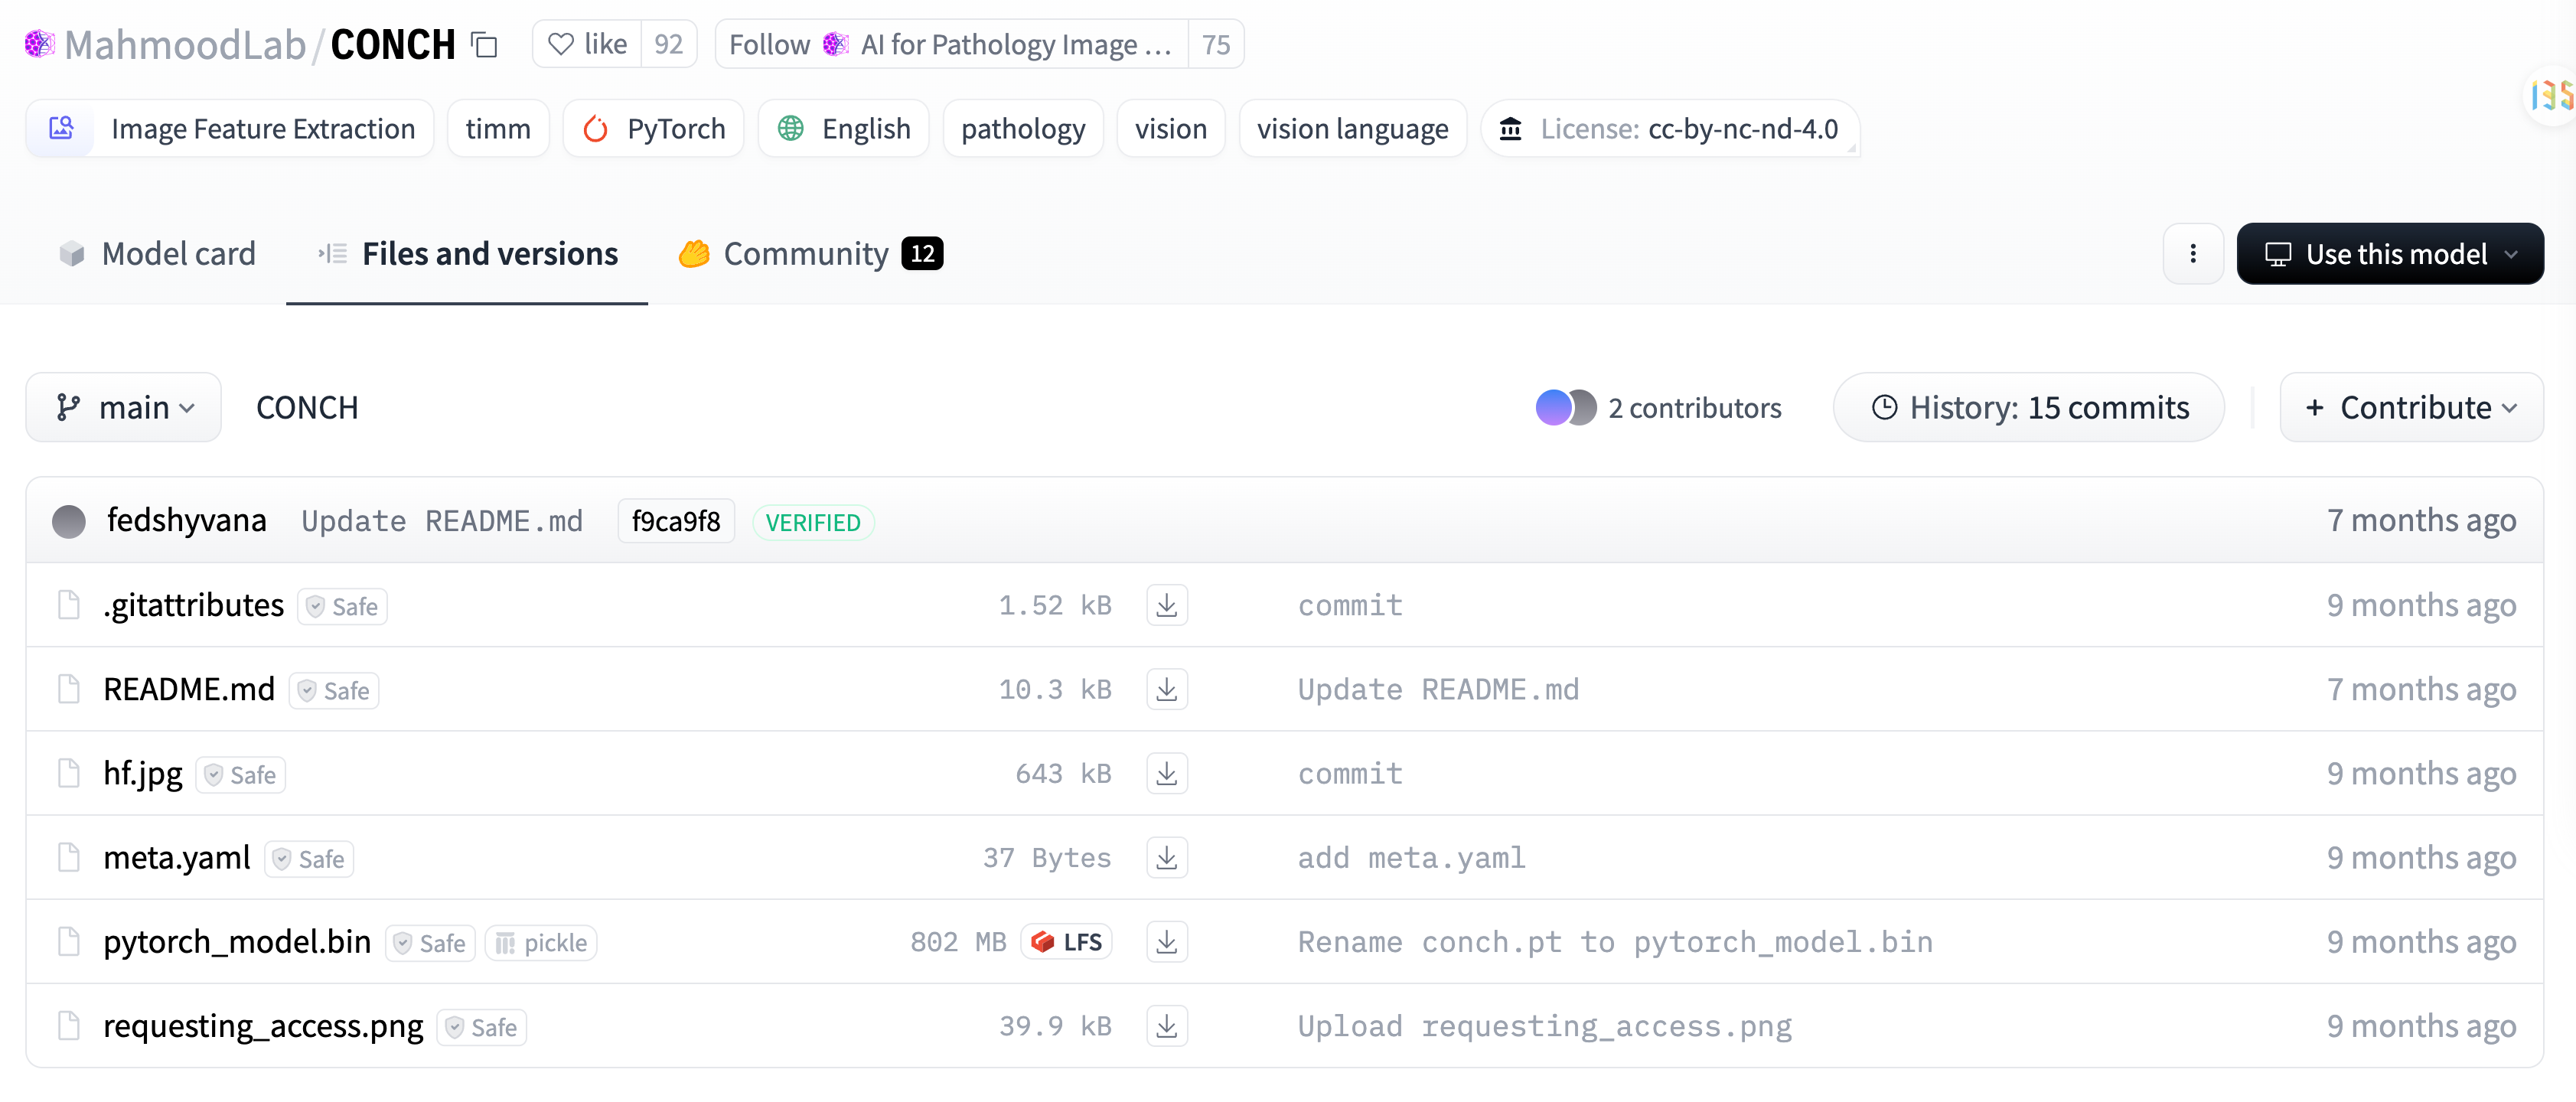Like the CONCH model
Screen dimensions: 2576x1102
588,45
